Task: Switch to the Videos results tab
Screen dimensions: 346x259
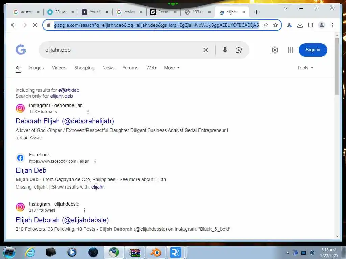Action: 59,68
